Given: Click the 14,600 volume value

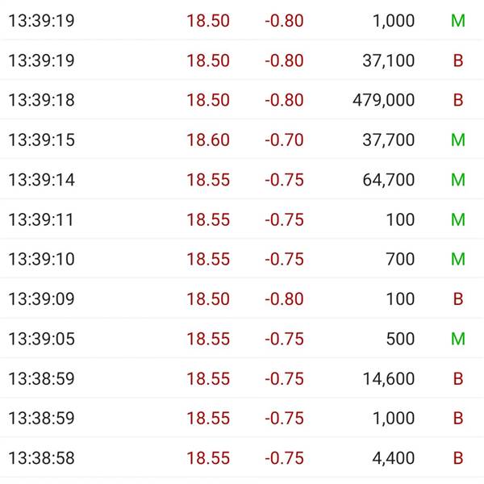Looking at the screenshot, I should (x=388, y=378).
